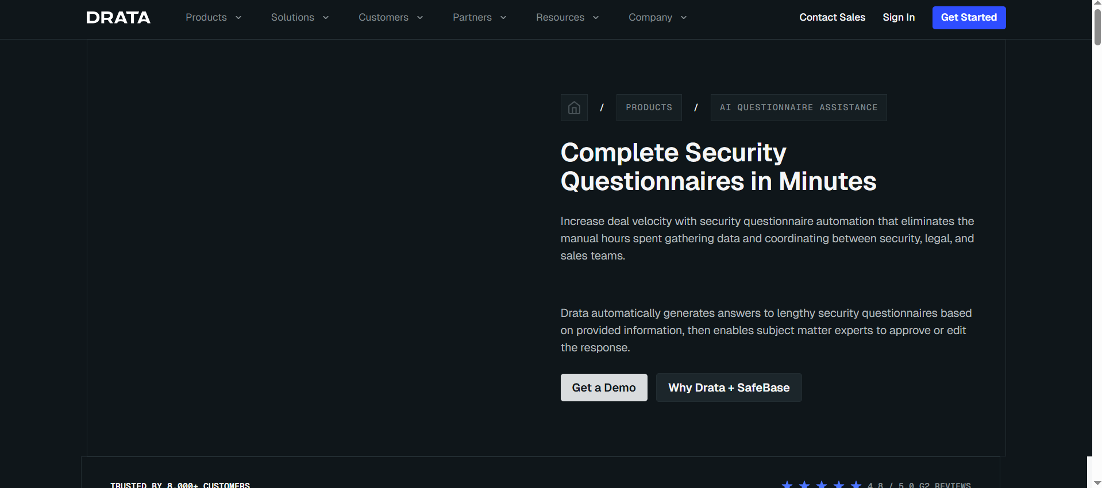This screenshot has width=1102, height=488.
Task: Click the Contact Sales link
Action: (x=832, y=17)
